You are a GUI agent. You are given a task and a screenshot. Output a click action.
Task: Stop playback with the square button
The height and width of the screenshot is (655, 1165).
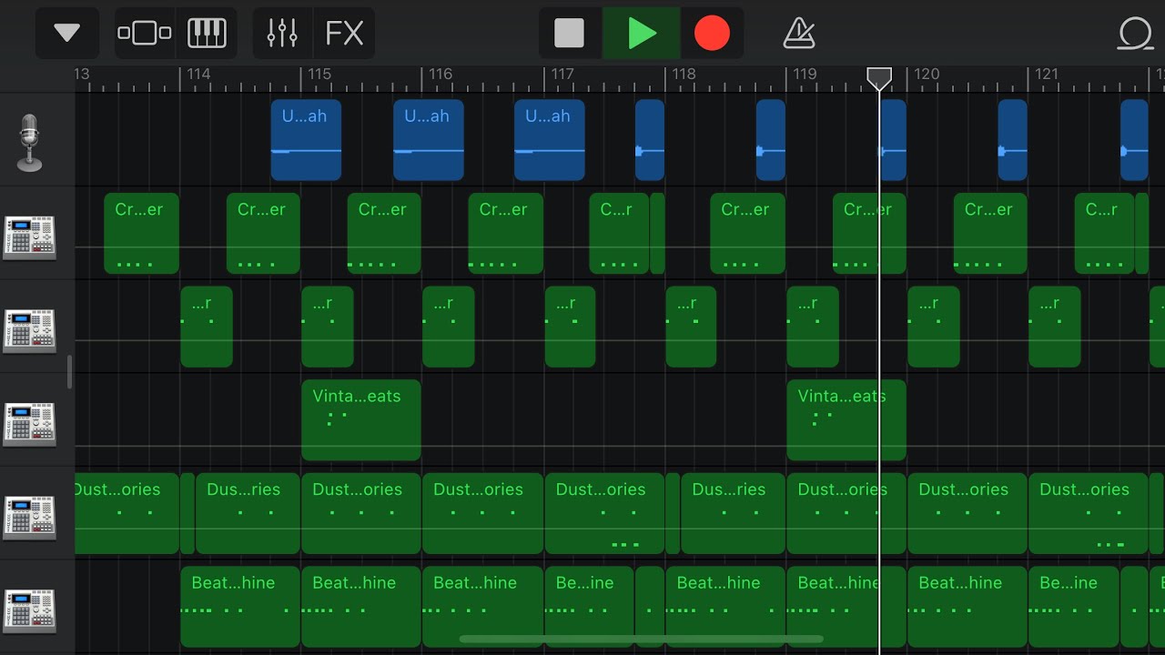point(570,34)
